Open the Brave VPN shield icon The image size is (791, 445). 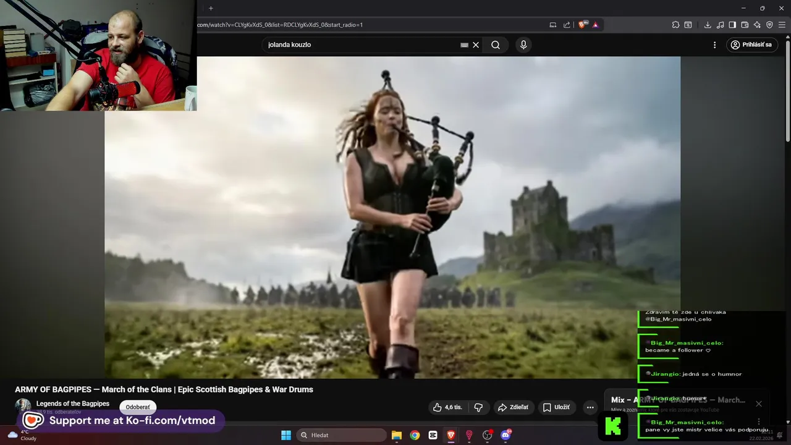click(769, 25)
